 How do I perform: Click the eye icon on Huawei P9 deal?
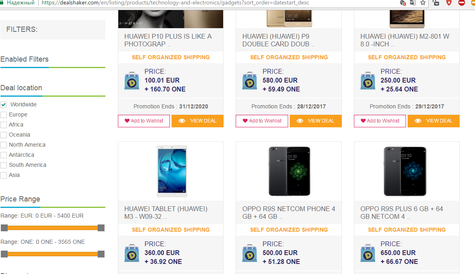pos(300,121)
